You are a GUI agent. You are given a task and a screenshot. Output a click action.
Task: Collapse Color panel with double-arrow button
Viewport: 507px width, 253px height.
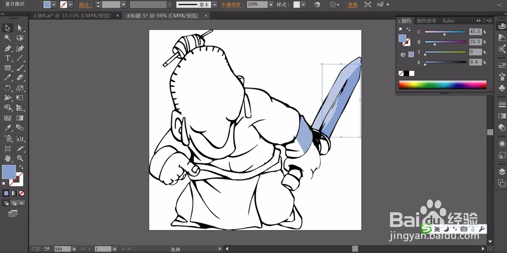479,20
